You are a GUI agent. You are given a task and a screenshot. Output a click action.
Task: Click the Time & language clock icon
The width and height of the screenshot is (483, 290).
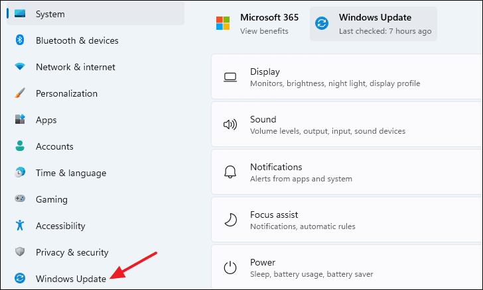point(20,172)
